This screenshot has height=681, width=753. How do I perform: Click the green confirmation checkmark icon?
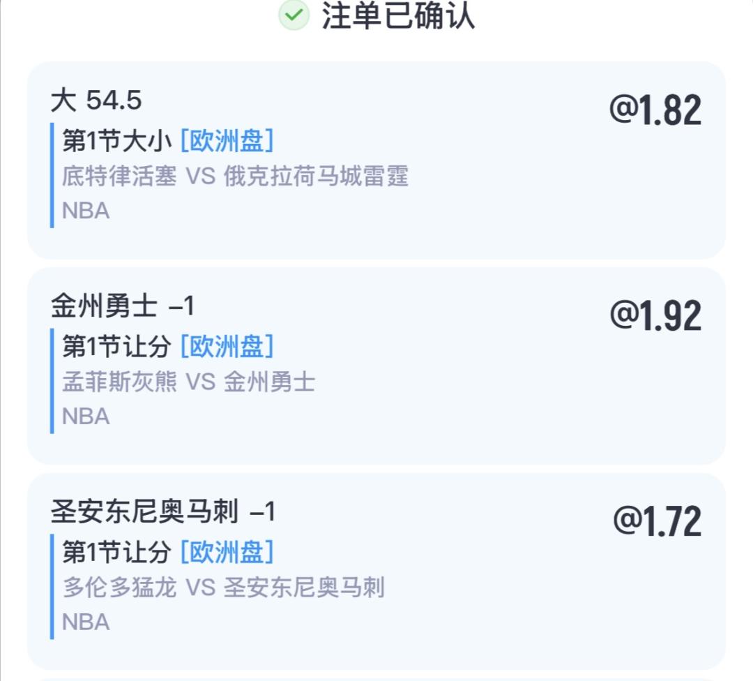[x=294, y=15]
